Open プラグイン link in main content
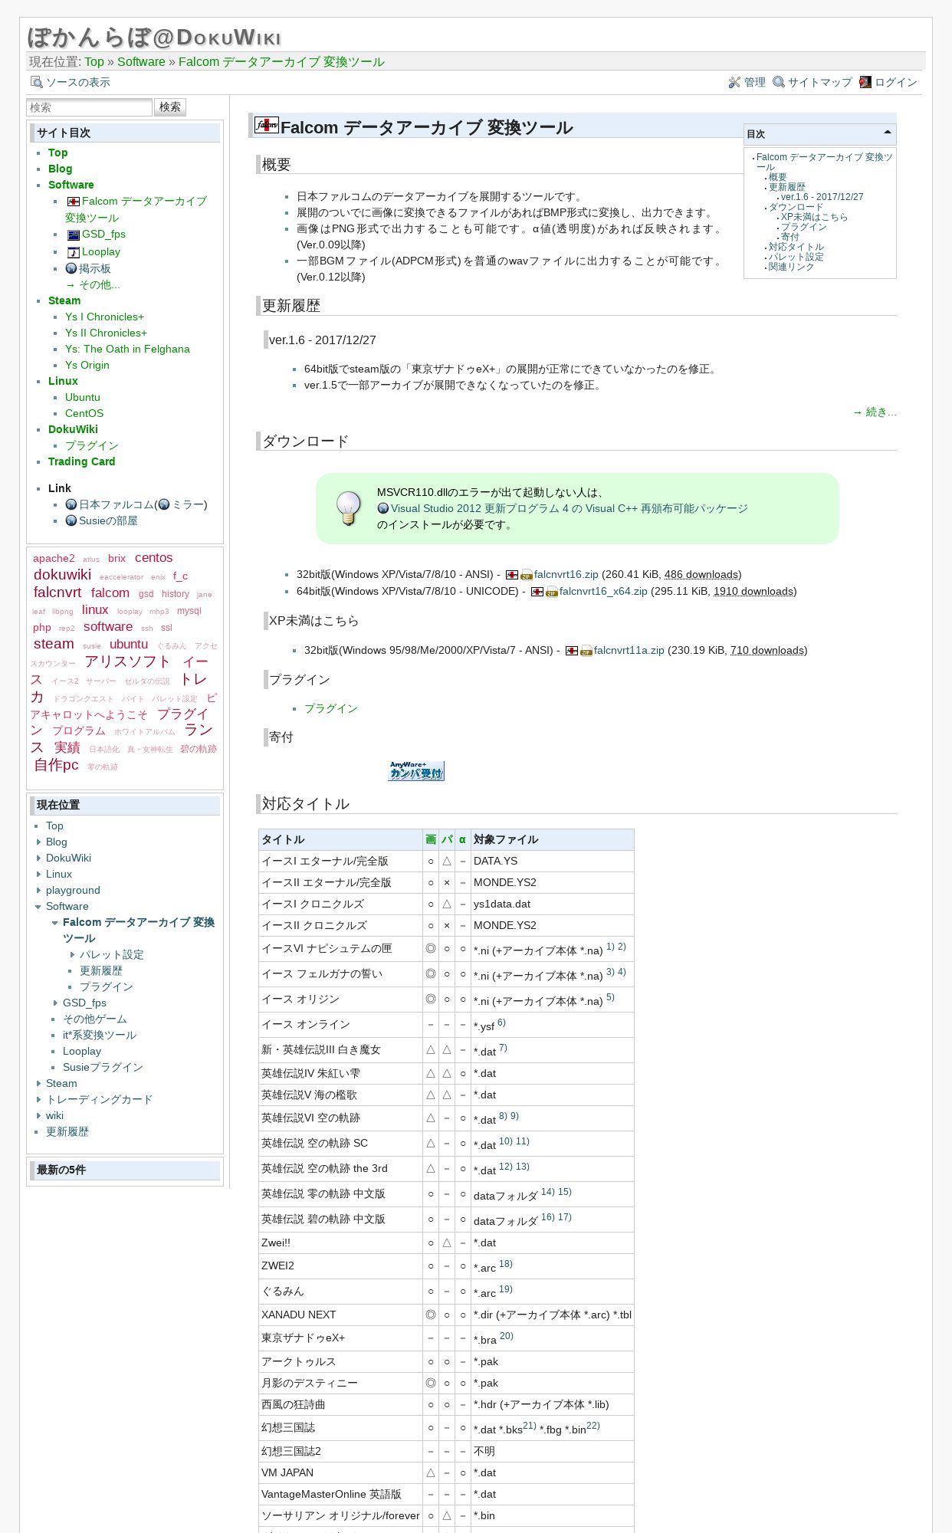 (x=331, y=709)
